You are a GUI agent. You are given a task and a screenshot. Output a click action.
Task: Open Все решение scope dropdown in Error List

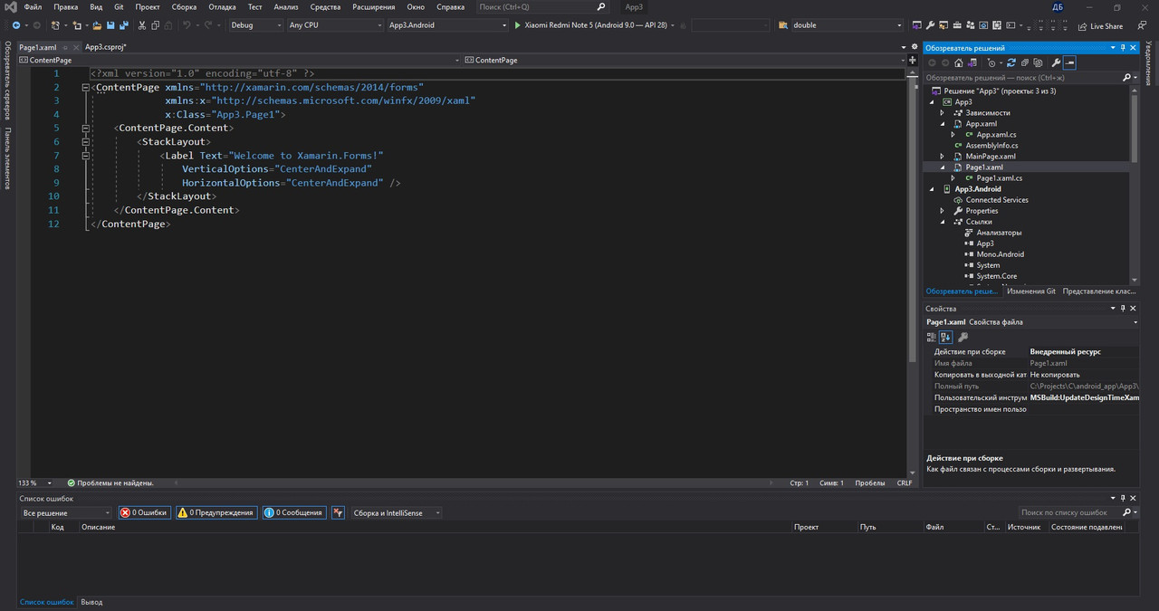click(x=66, y=512)
